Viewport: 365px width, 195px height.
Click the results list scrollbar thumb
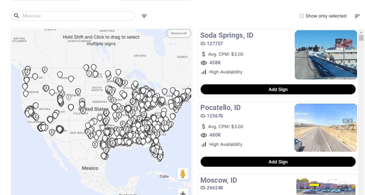361,38
